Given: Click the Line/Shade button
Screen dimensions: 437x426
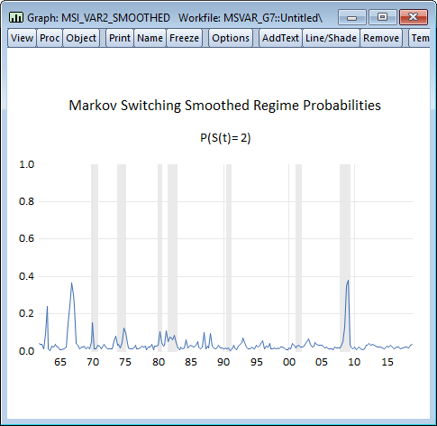Looking at the screenshot, I should 331,38.
